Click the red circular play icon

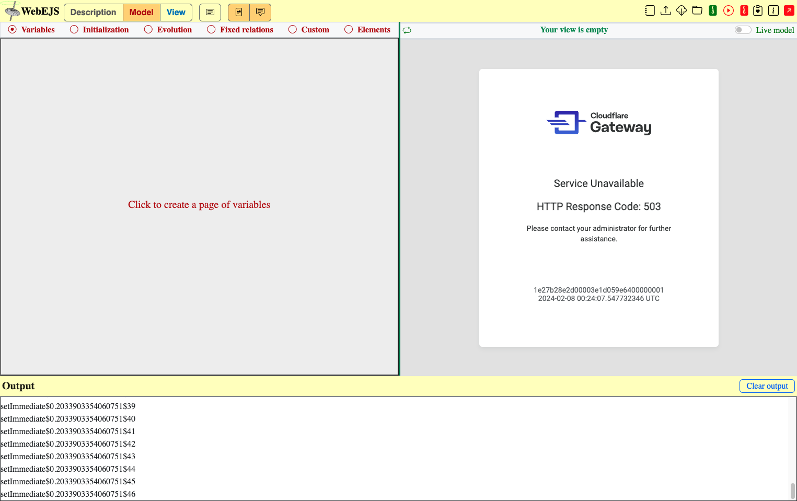(x=729, y=10)
